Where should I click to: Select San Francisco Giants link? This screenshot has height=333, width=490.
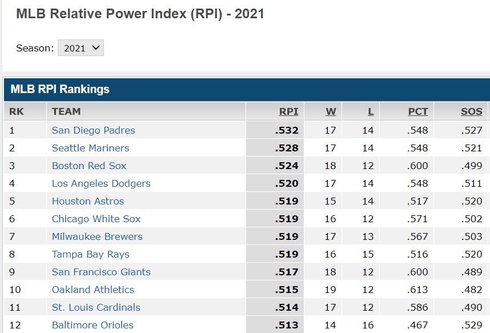101,272
